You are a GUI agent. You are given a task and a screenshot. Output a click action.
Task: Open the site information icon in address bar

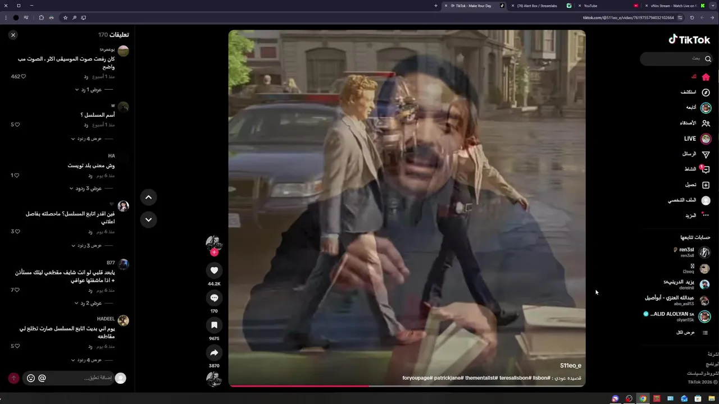click(x=680, y=17)
